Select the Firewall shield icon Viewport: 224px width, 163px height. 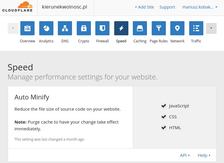pos(102,28)
